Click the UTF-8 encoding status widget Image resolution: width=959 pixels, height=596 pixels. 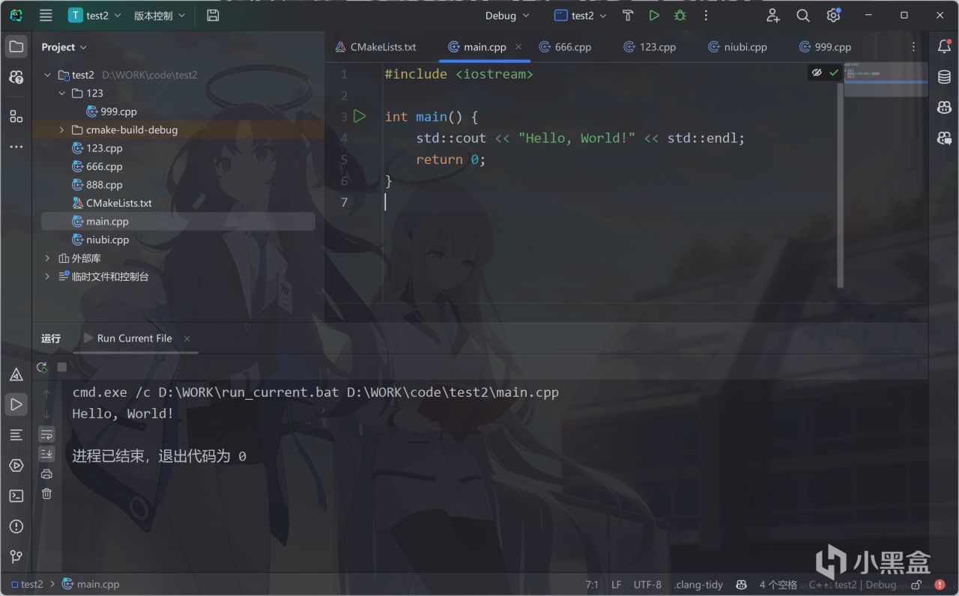click(647, 584)
